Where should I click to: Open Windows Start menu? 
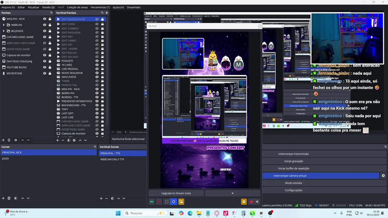[118, 213]
